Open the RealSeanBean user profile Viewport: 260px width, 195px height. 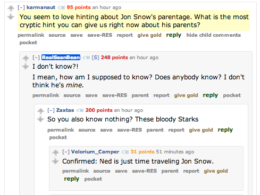[x=61, y=58]
